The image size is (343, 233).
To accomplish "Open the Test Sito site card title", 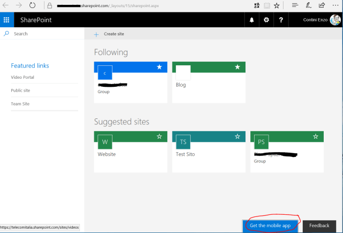I will tap(185, 154).
